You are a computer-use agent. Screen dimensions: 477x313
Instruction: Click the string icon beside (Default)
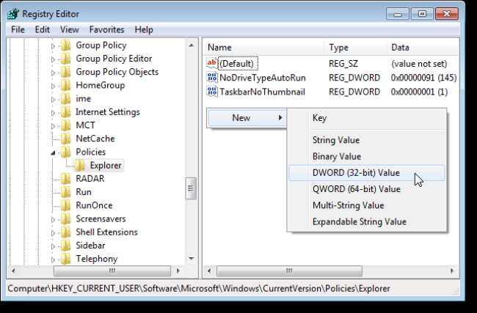212,63
